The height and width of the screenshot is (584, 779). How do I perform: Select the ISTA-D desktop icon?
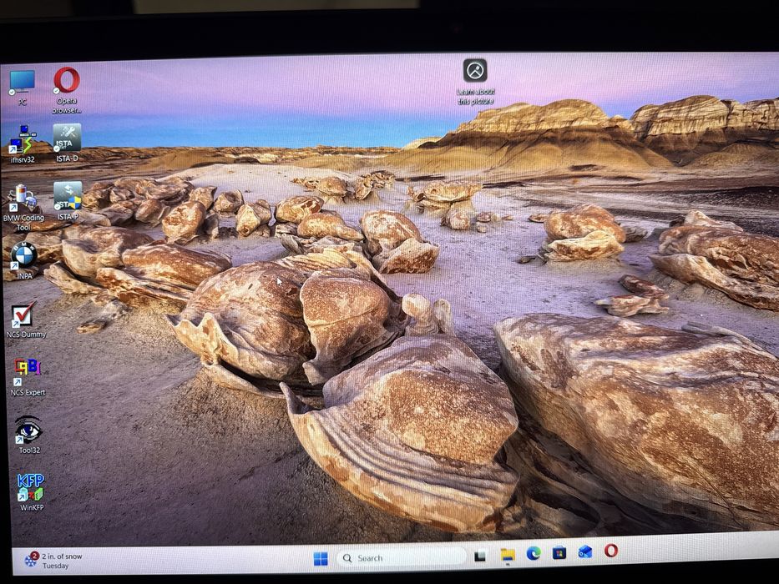(x=67, y=143)
